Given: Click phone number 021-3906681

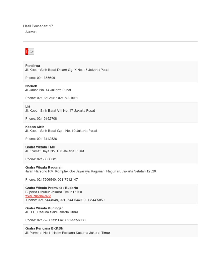Looking at the screenshot, I should tap(47, 159).
